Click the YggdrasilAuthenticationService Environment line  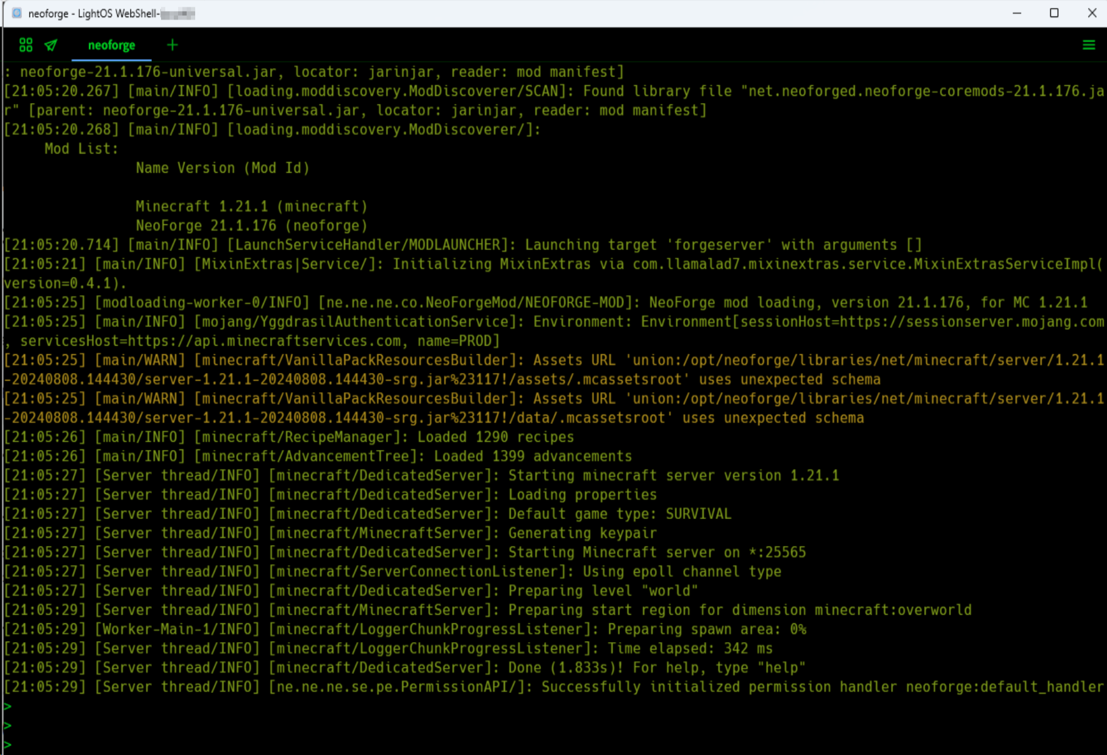(x=554, y=331)
